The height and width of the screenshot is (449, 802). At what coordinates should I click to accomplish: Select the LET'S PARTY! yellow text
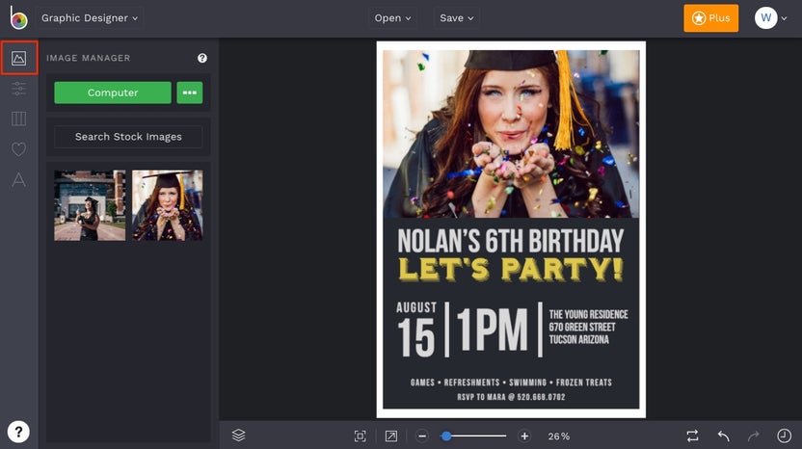tap(511, 270)
